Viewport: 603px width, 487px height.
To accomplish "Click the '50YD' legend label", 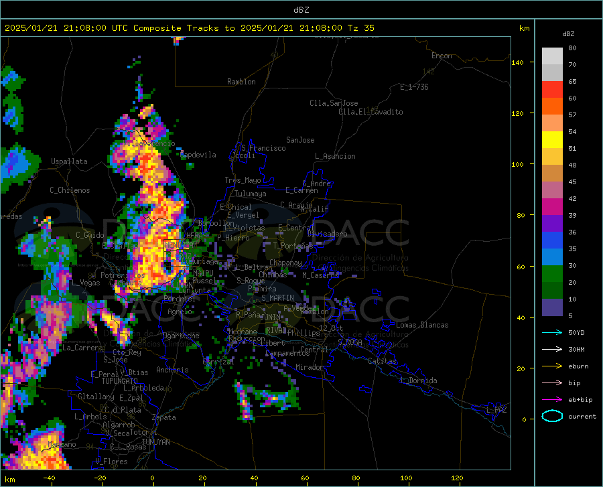I will coord(576,332).
